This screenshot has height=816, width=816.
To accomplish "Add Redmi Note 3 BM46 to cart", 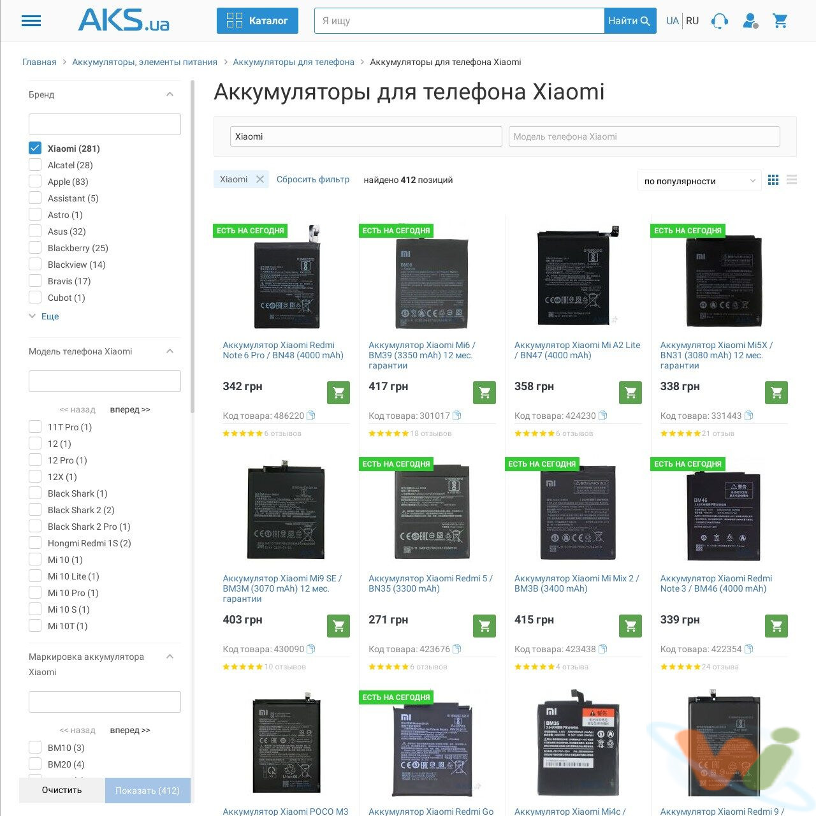I will click(776, 626).
